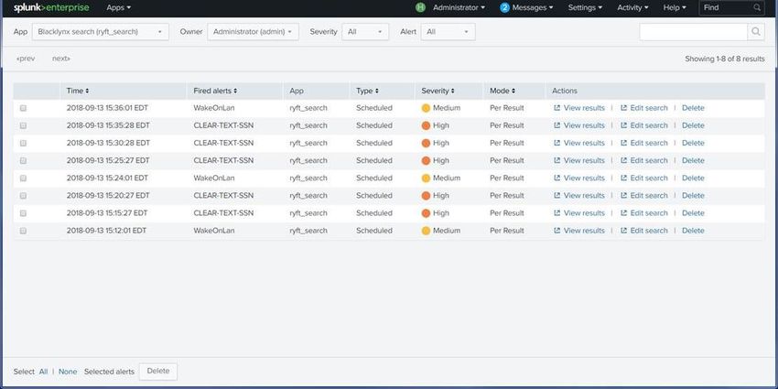Sort the Type column header

[x=367, y=91]
